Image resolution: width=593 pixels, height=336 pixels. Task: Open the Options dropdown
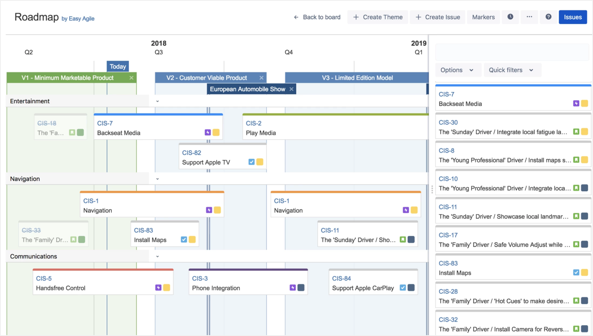(x=457, y=70)
